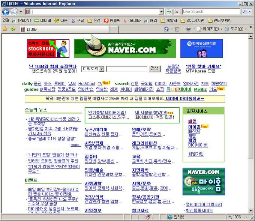Click the Print toolbar icon

pyautogui.click(x=189, y=29)
